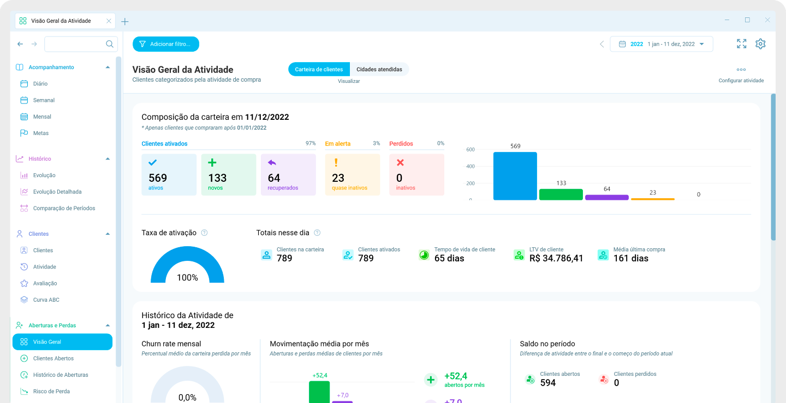The image size is (786, 403).
Task: Click the purple 64 bar in chart
Action: pos(607,197)
